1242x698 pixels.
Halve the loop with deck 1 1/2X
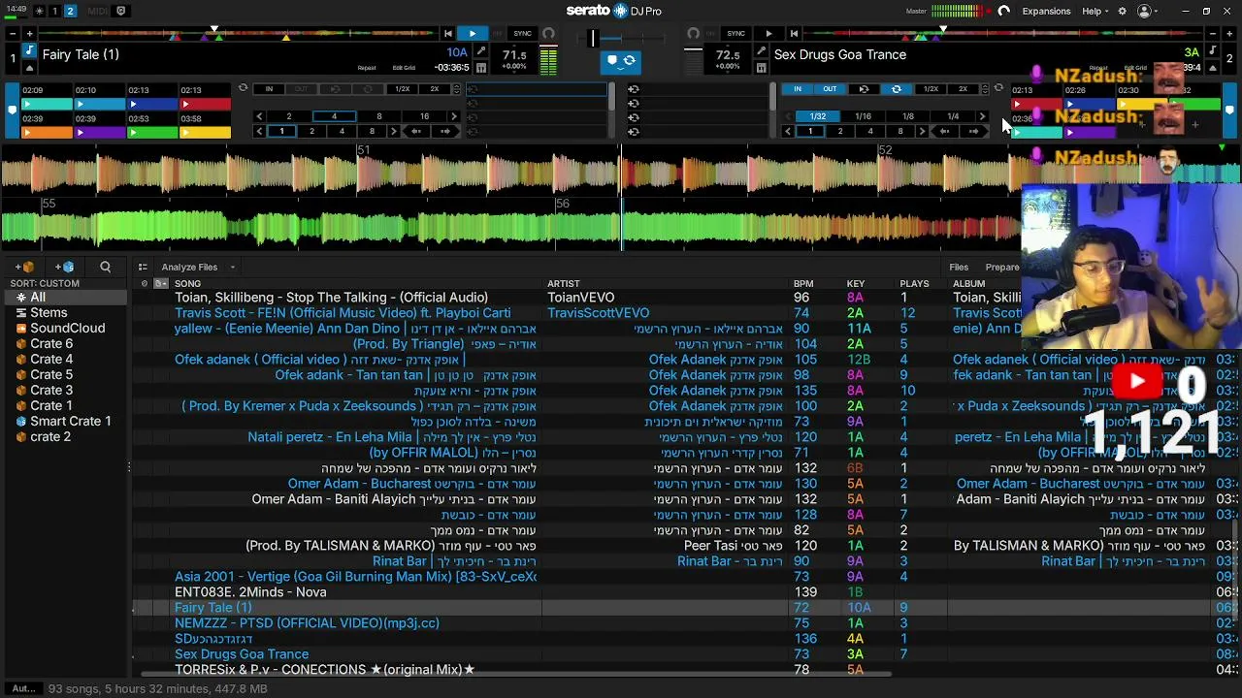(x=403, y=89)
